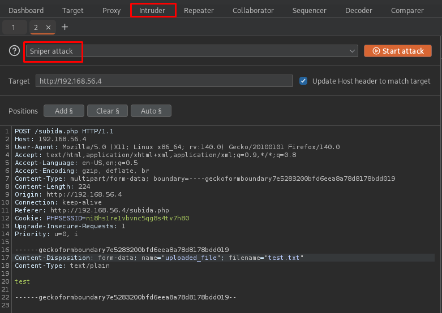Image resolution: width=442 pixels, height=313 pixels.
Task: Click the Add § positions button
Action: point(63,111)
